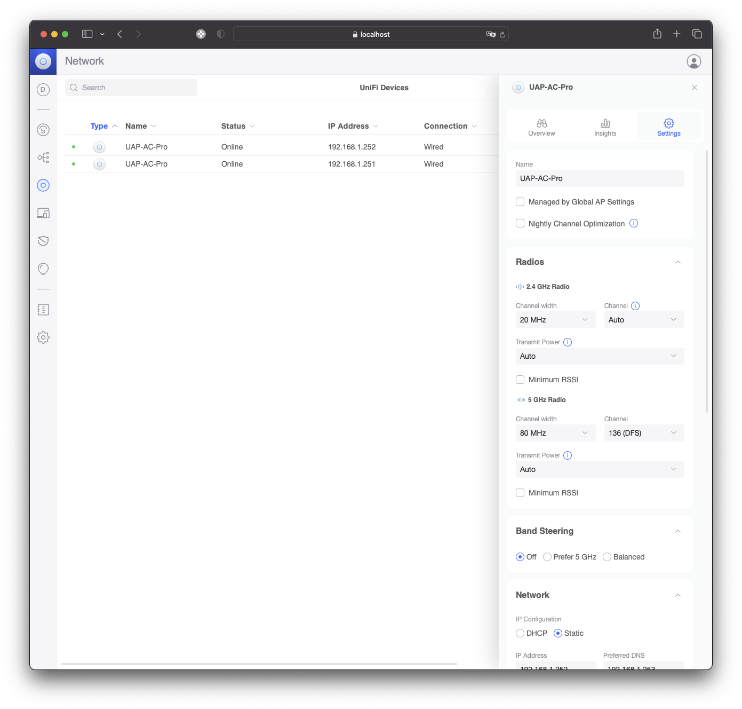Click the horizontal table scrollbar

coord(259,664)
